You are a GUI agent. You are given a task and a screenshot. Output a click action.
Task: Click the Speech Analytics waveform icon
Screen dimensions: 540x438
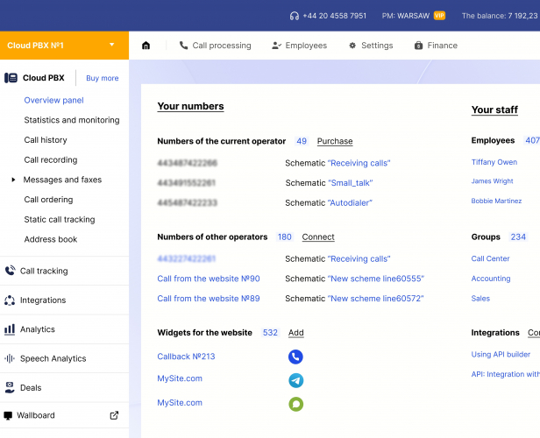click(10, 358)
